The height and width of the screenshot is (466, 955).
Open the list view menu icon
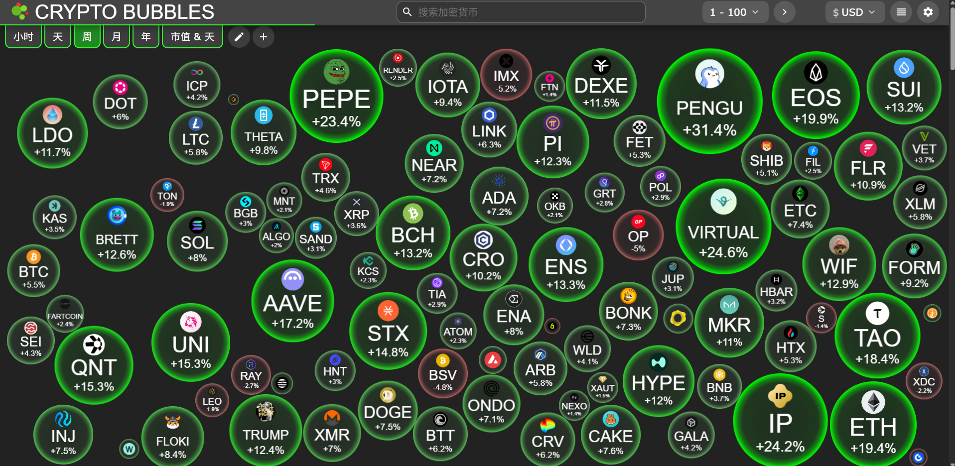pos(901,12)
